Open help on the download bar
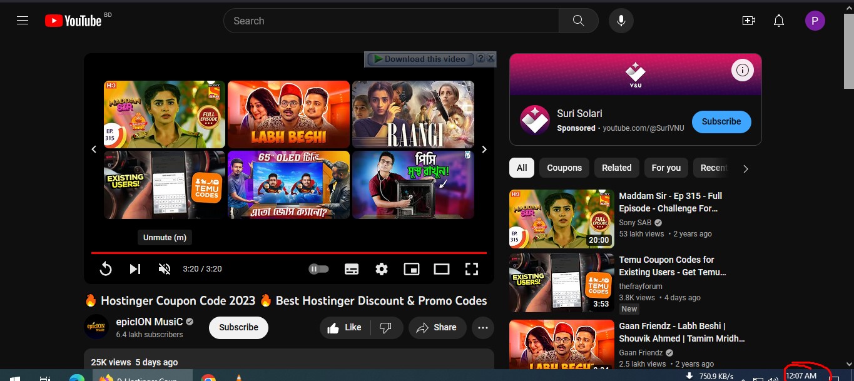 480,58
